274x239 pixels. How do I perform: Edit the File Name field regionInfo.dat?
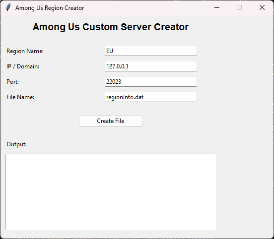tap(151, 97)
